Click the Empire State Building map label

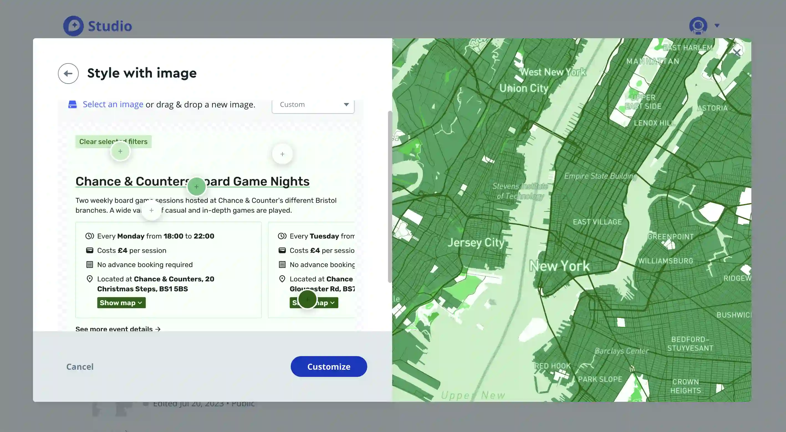(x=601, y=176)
